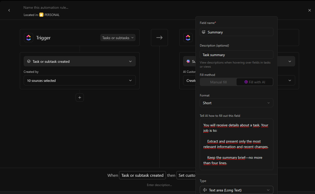Click the arrow icon between trigger and action
This screenshot has width=315, height=194.
click(159, 38)
